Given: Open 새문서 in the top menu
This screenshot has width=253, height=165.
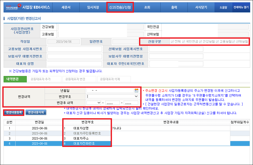Looking at the screenshot, I should (x=66, y=7).
